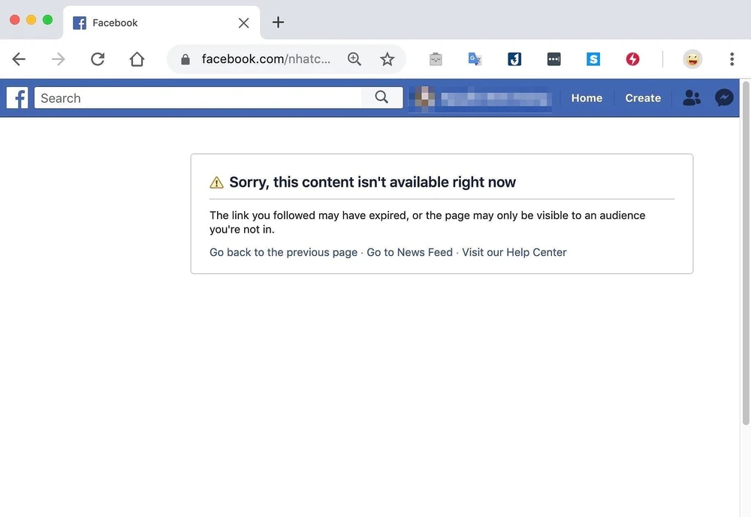
Task: View site info via lock icon
Action: pos(185,59)
